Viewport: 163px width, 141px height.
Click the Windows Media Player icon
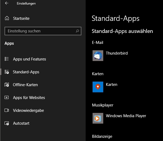coord(98,118)
